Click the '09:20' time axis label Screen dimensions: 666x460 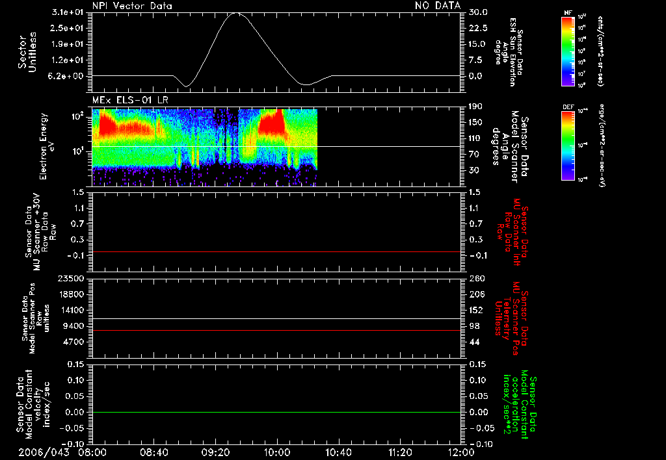pos(215,452)
